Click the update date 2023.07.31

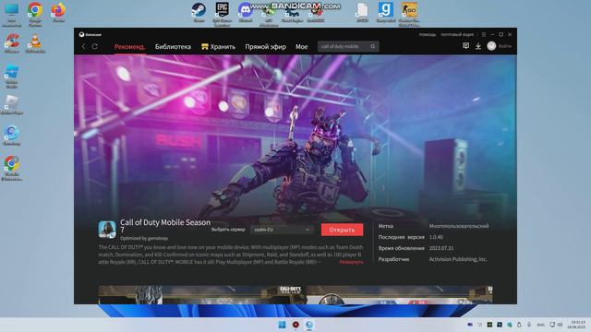[x=441, y=248]
